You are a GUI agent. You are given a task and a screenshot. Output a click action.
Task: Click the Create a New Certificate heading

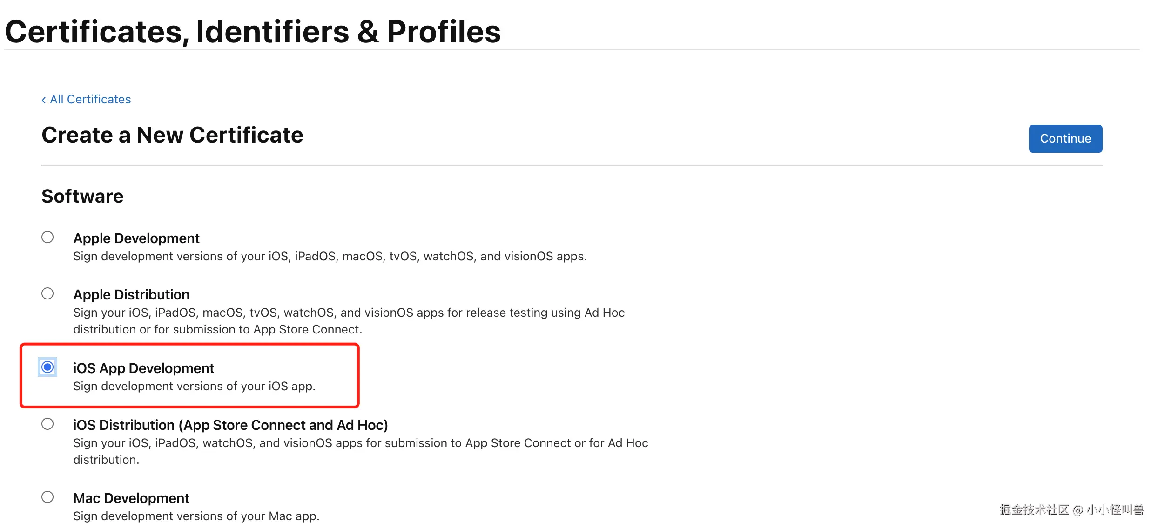point(172,135)
